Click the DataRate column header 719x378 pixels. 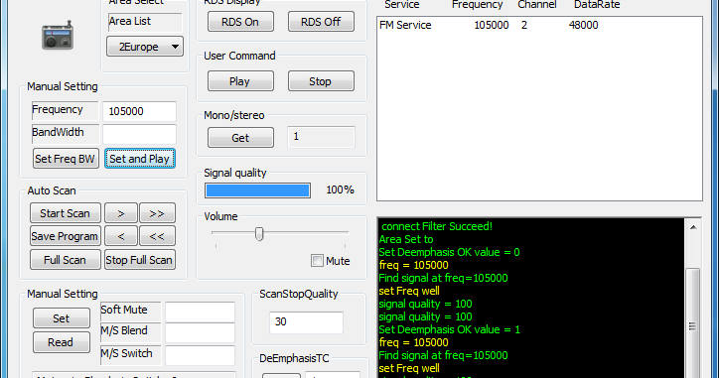point(597,5)
